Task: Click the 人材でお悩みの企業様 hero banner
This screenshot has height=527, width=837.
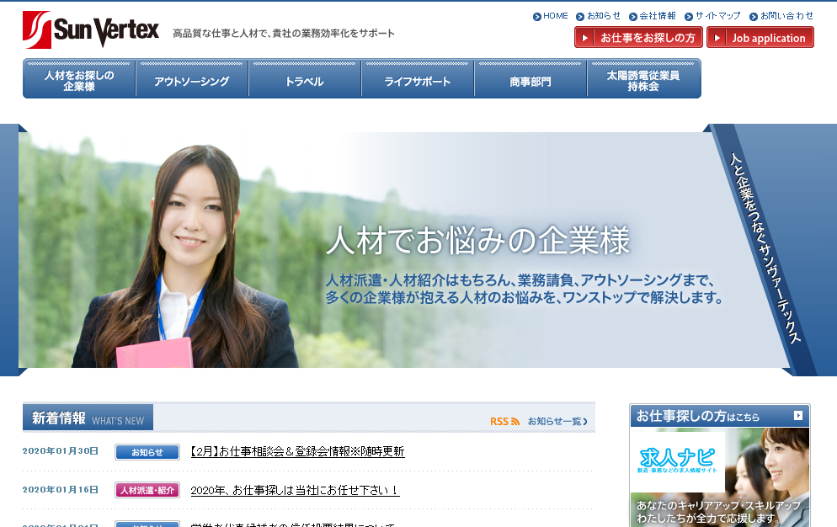Action: pos(404,250)
